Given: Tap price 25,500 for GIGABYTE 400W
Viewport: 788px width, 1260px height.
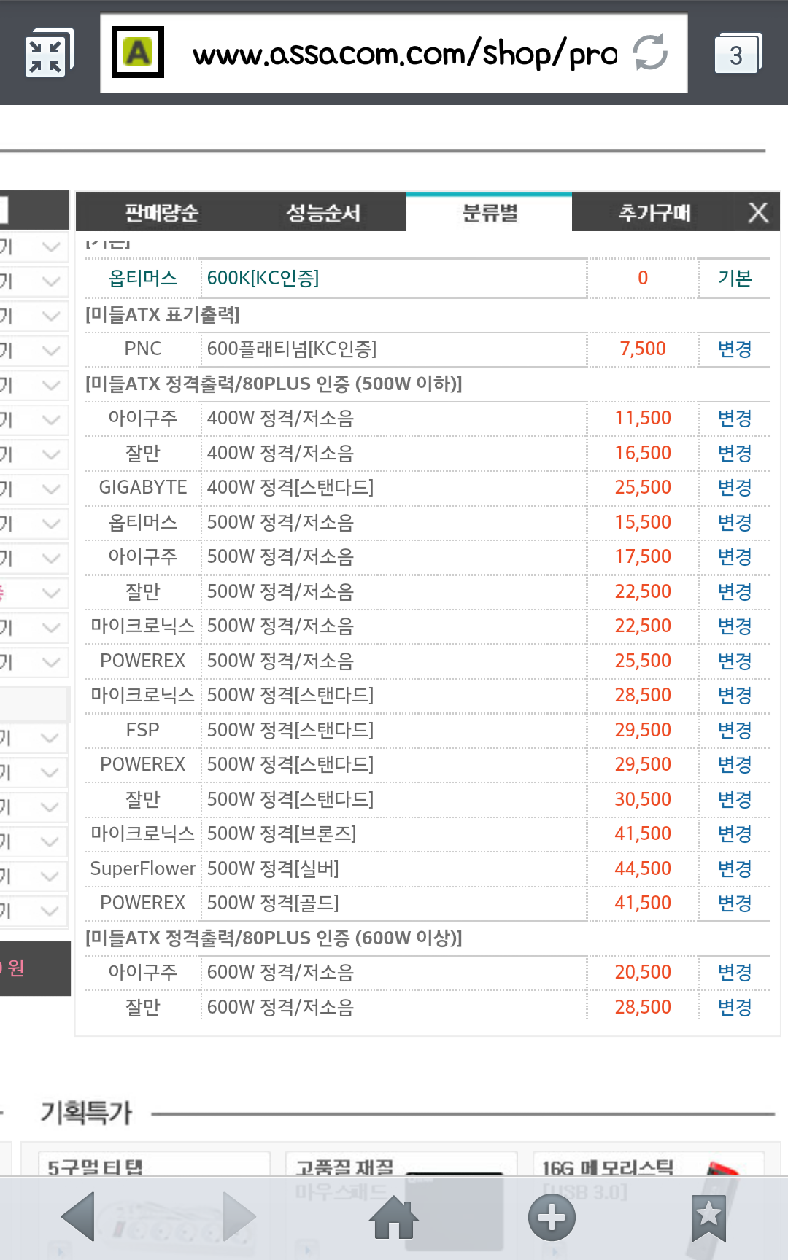Looking at the screenshot, I should tap(643, 487).
